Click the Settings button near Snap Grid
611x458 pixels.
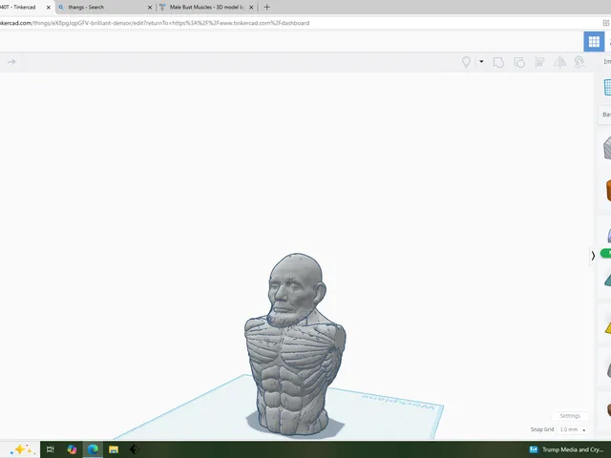[570, 416]
